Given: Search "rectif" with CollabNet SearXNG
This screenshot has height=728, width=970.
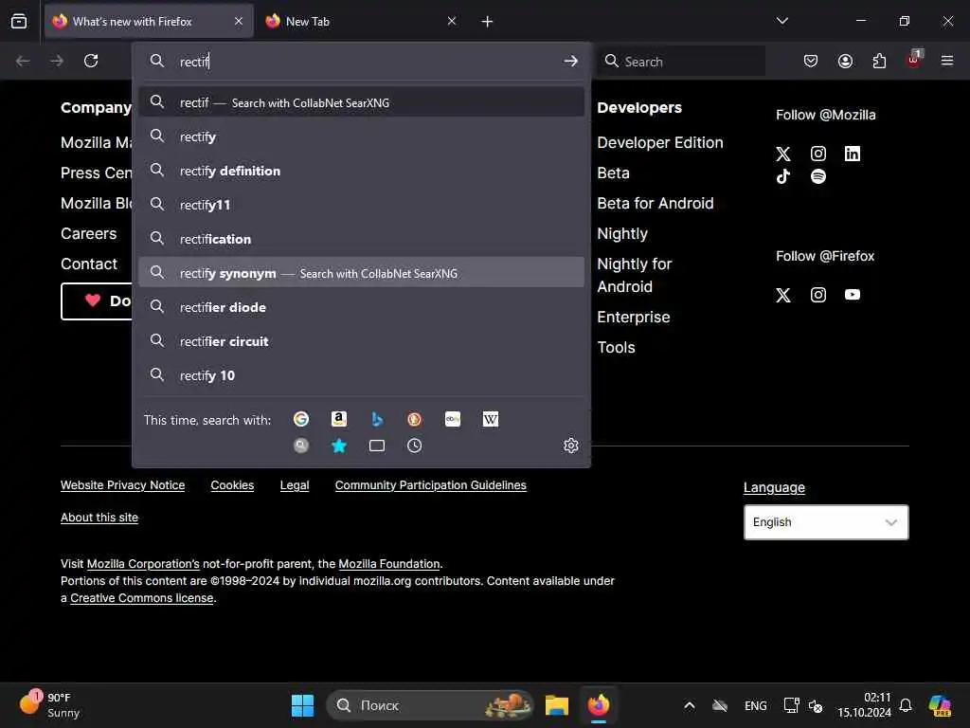Looking at the screenshot, I should [361, 102].
